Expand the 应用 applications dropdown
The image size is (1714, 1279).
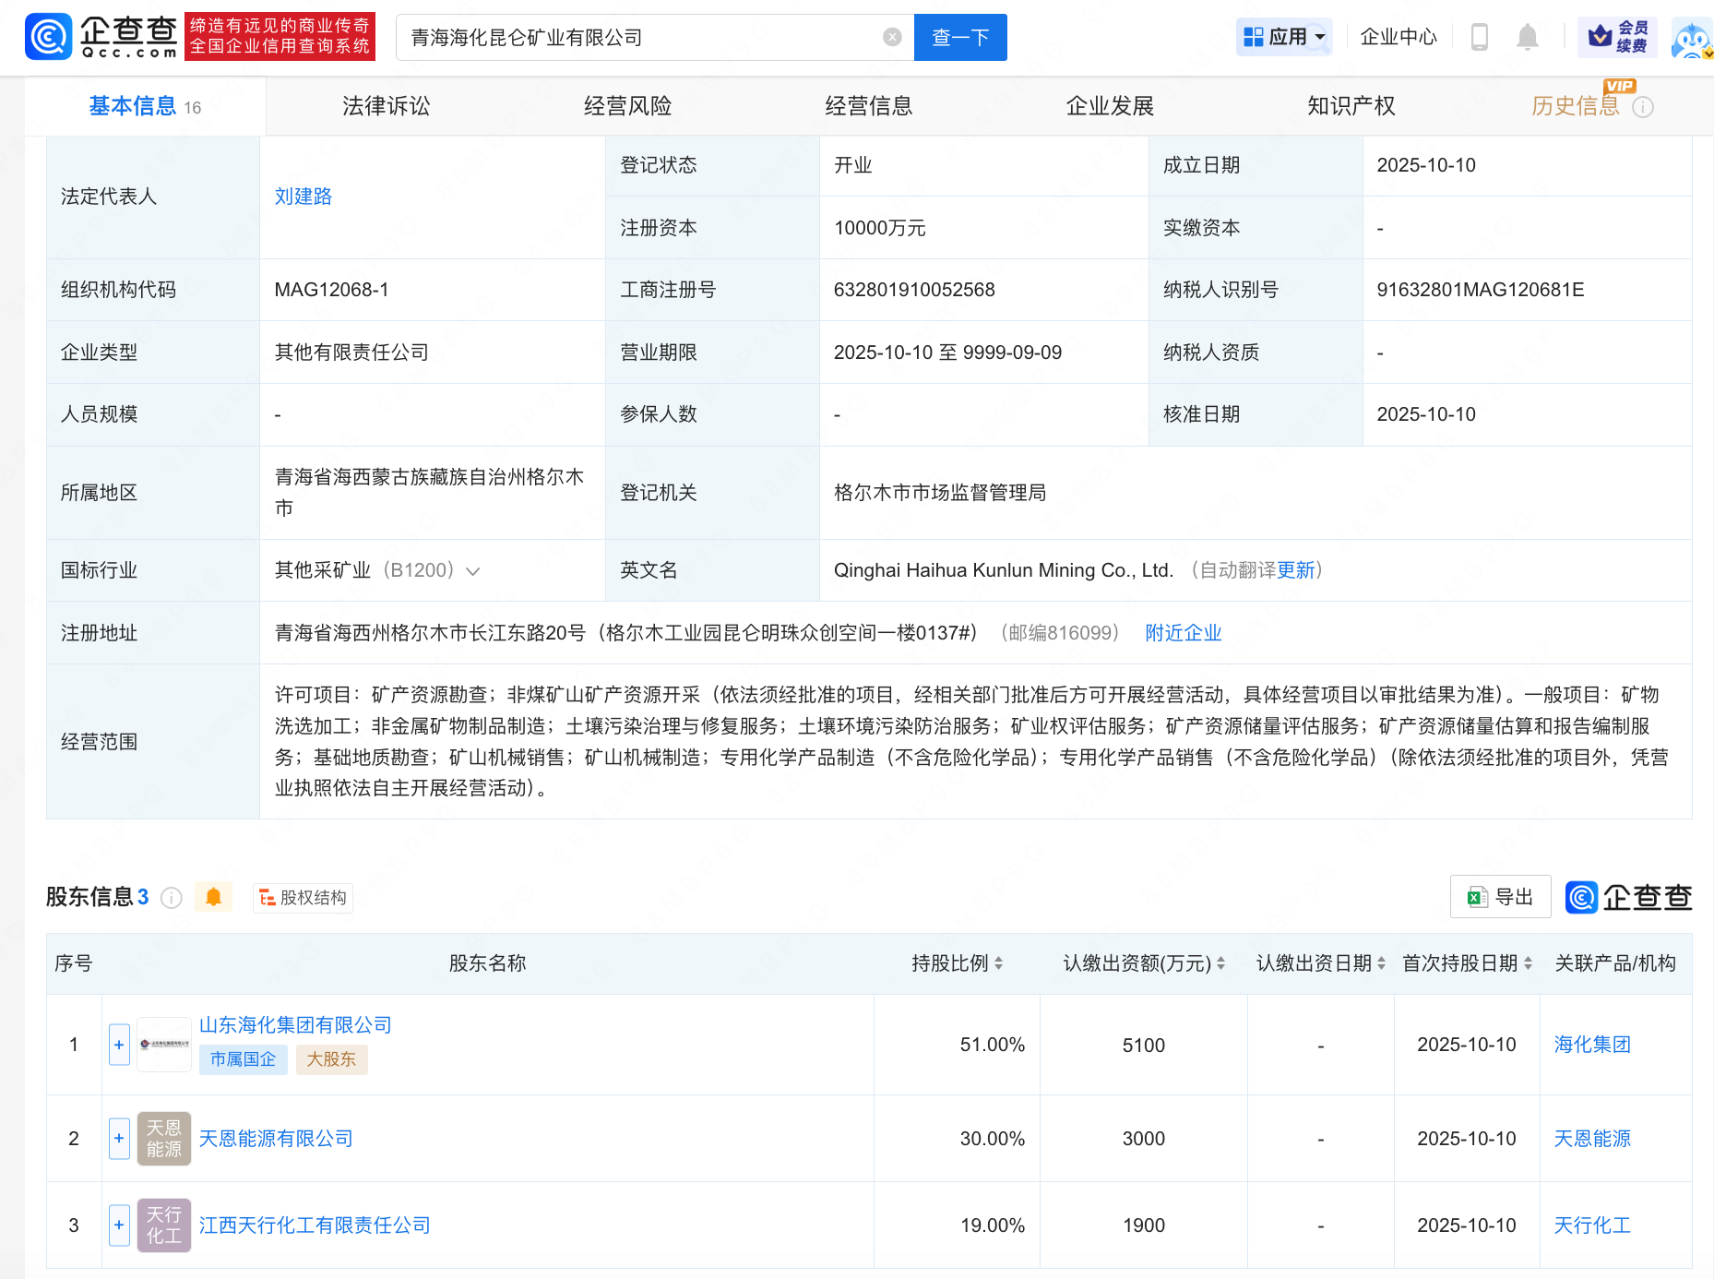point(1283,37)
